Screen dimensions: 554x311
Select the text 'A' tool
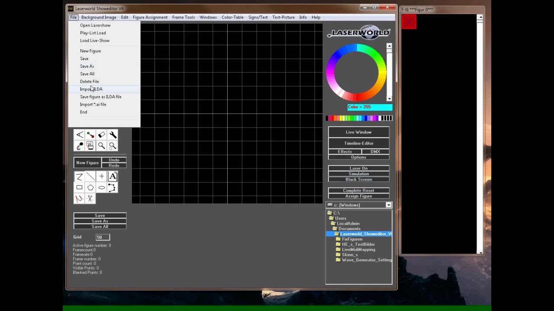pyautogui.click(x=113, y=176)
